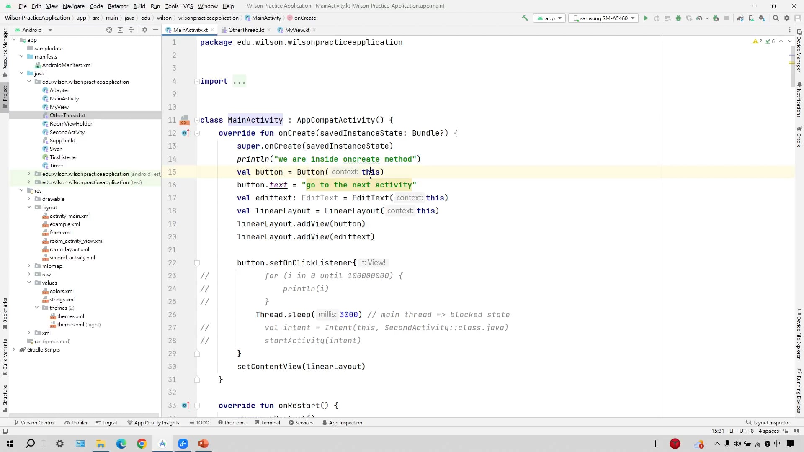Switch to the OtherThread.kt editor tab
804x452 pixels.
pyautogui.click(x=246, y=30)
